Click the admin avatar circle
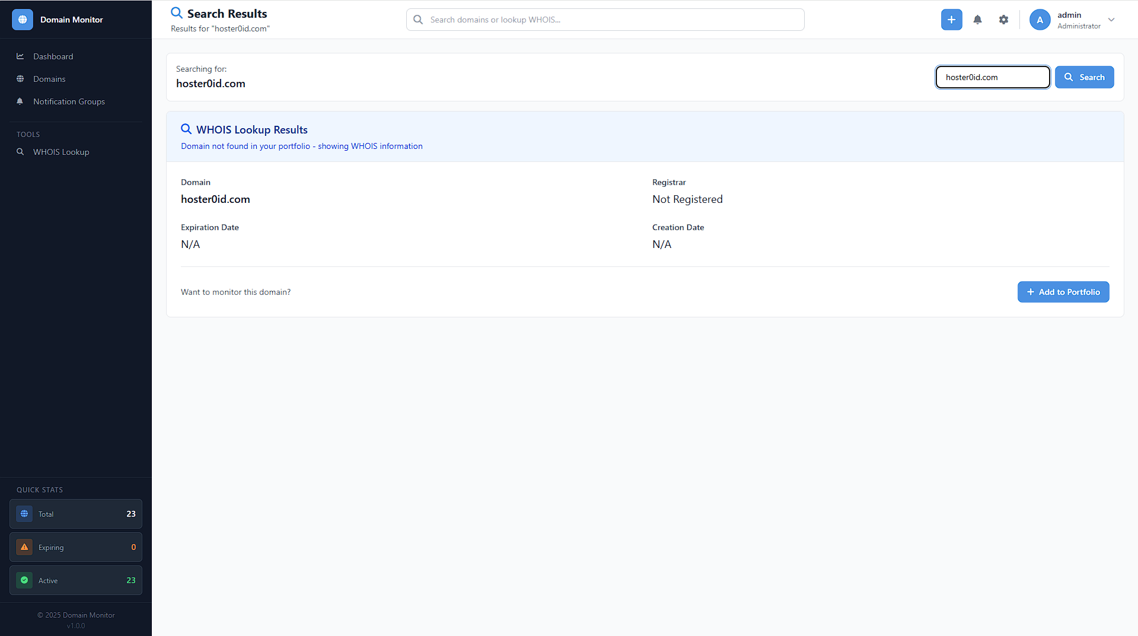The width and height of the screenshot is (1138, 636). tap(1040, 20)
